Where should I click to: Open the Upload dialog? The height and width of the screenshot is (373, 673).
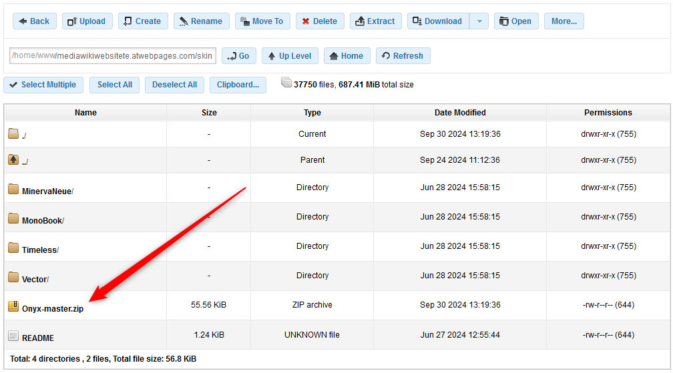[x=87, y=21]
